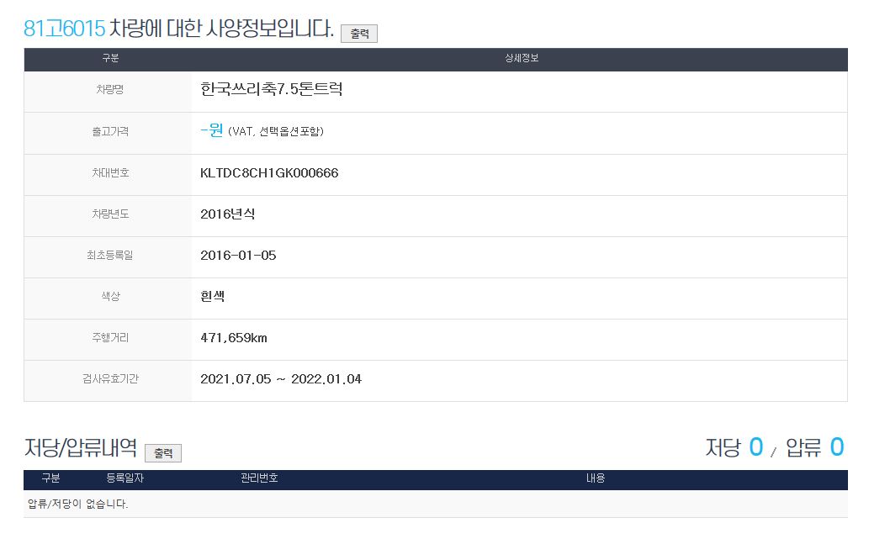
Task: Click the 저당 count of 0
Action: 755,447
